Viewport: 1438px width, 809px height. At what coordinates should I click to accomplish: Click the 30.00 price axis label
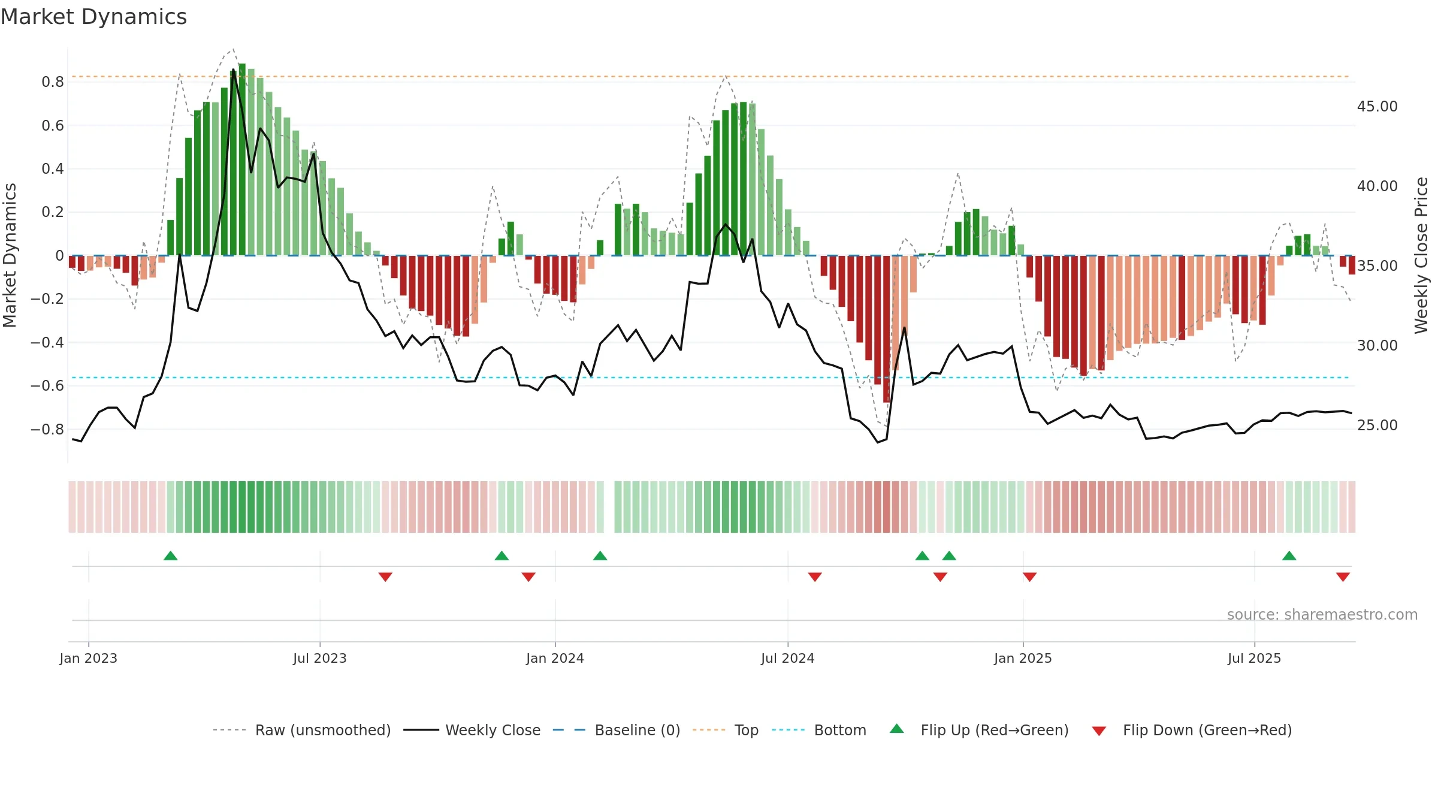(1377, 346)
